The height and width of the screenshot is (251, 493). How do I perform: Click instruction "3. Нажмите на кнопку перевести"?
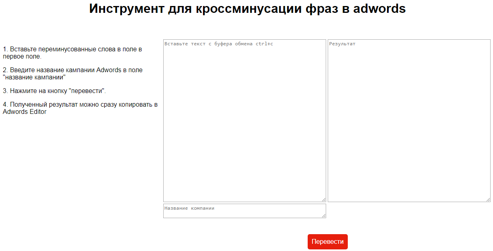point(54,91)
